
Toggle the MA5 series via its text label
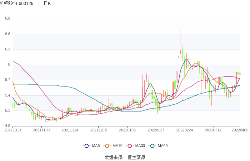tap(96, 146)
